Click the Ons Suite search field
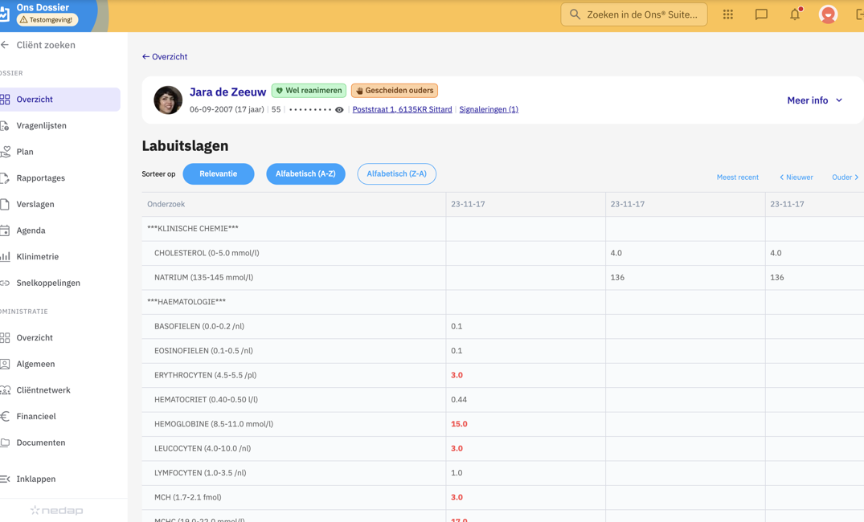Image resolution: width=864 pixels, height=522 pixels. click(633, 14)
